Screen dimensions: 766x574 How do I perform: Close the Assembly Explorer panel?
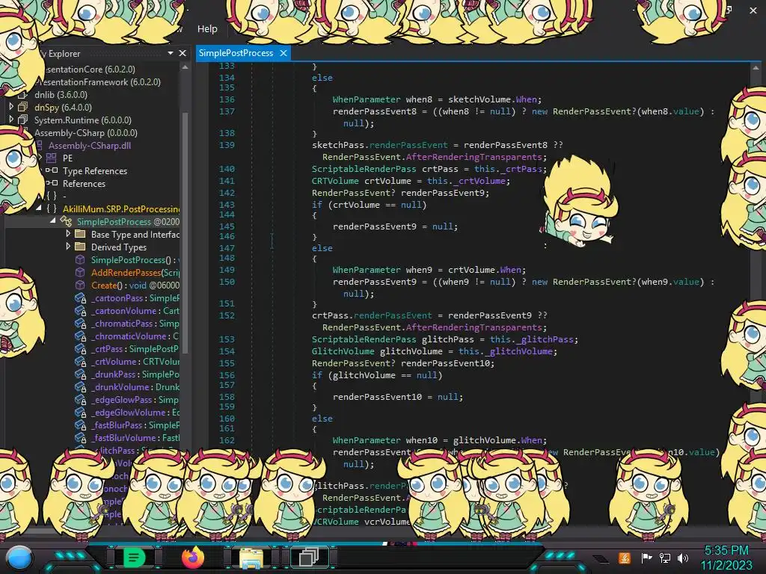(x=183, y=53)
